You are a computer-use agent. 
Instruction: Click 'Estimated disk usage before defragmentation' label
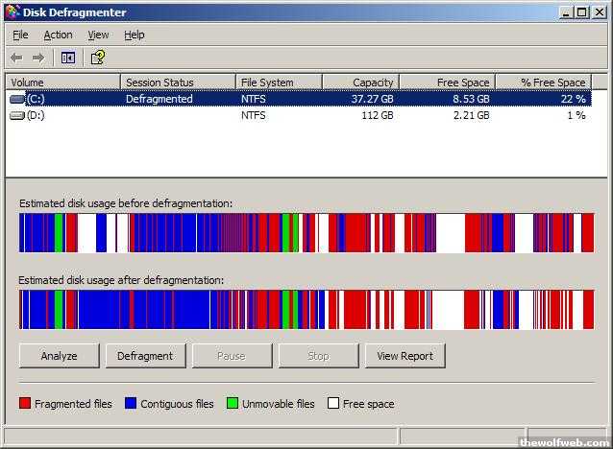pyautogui.click(x=126, y=203)
